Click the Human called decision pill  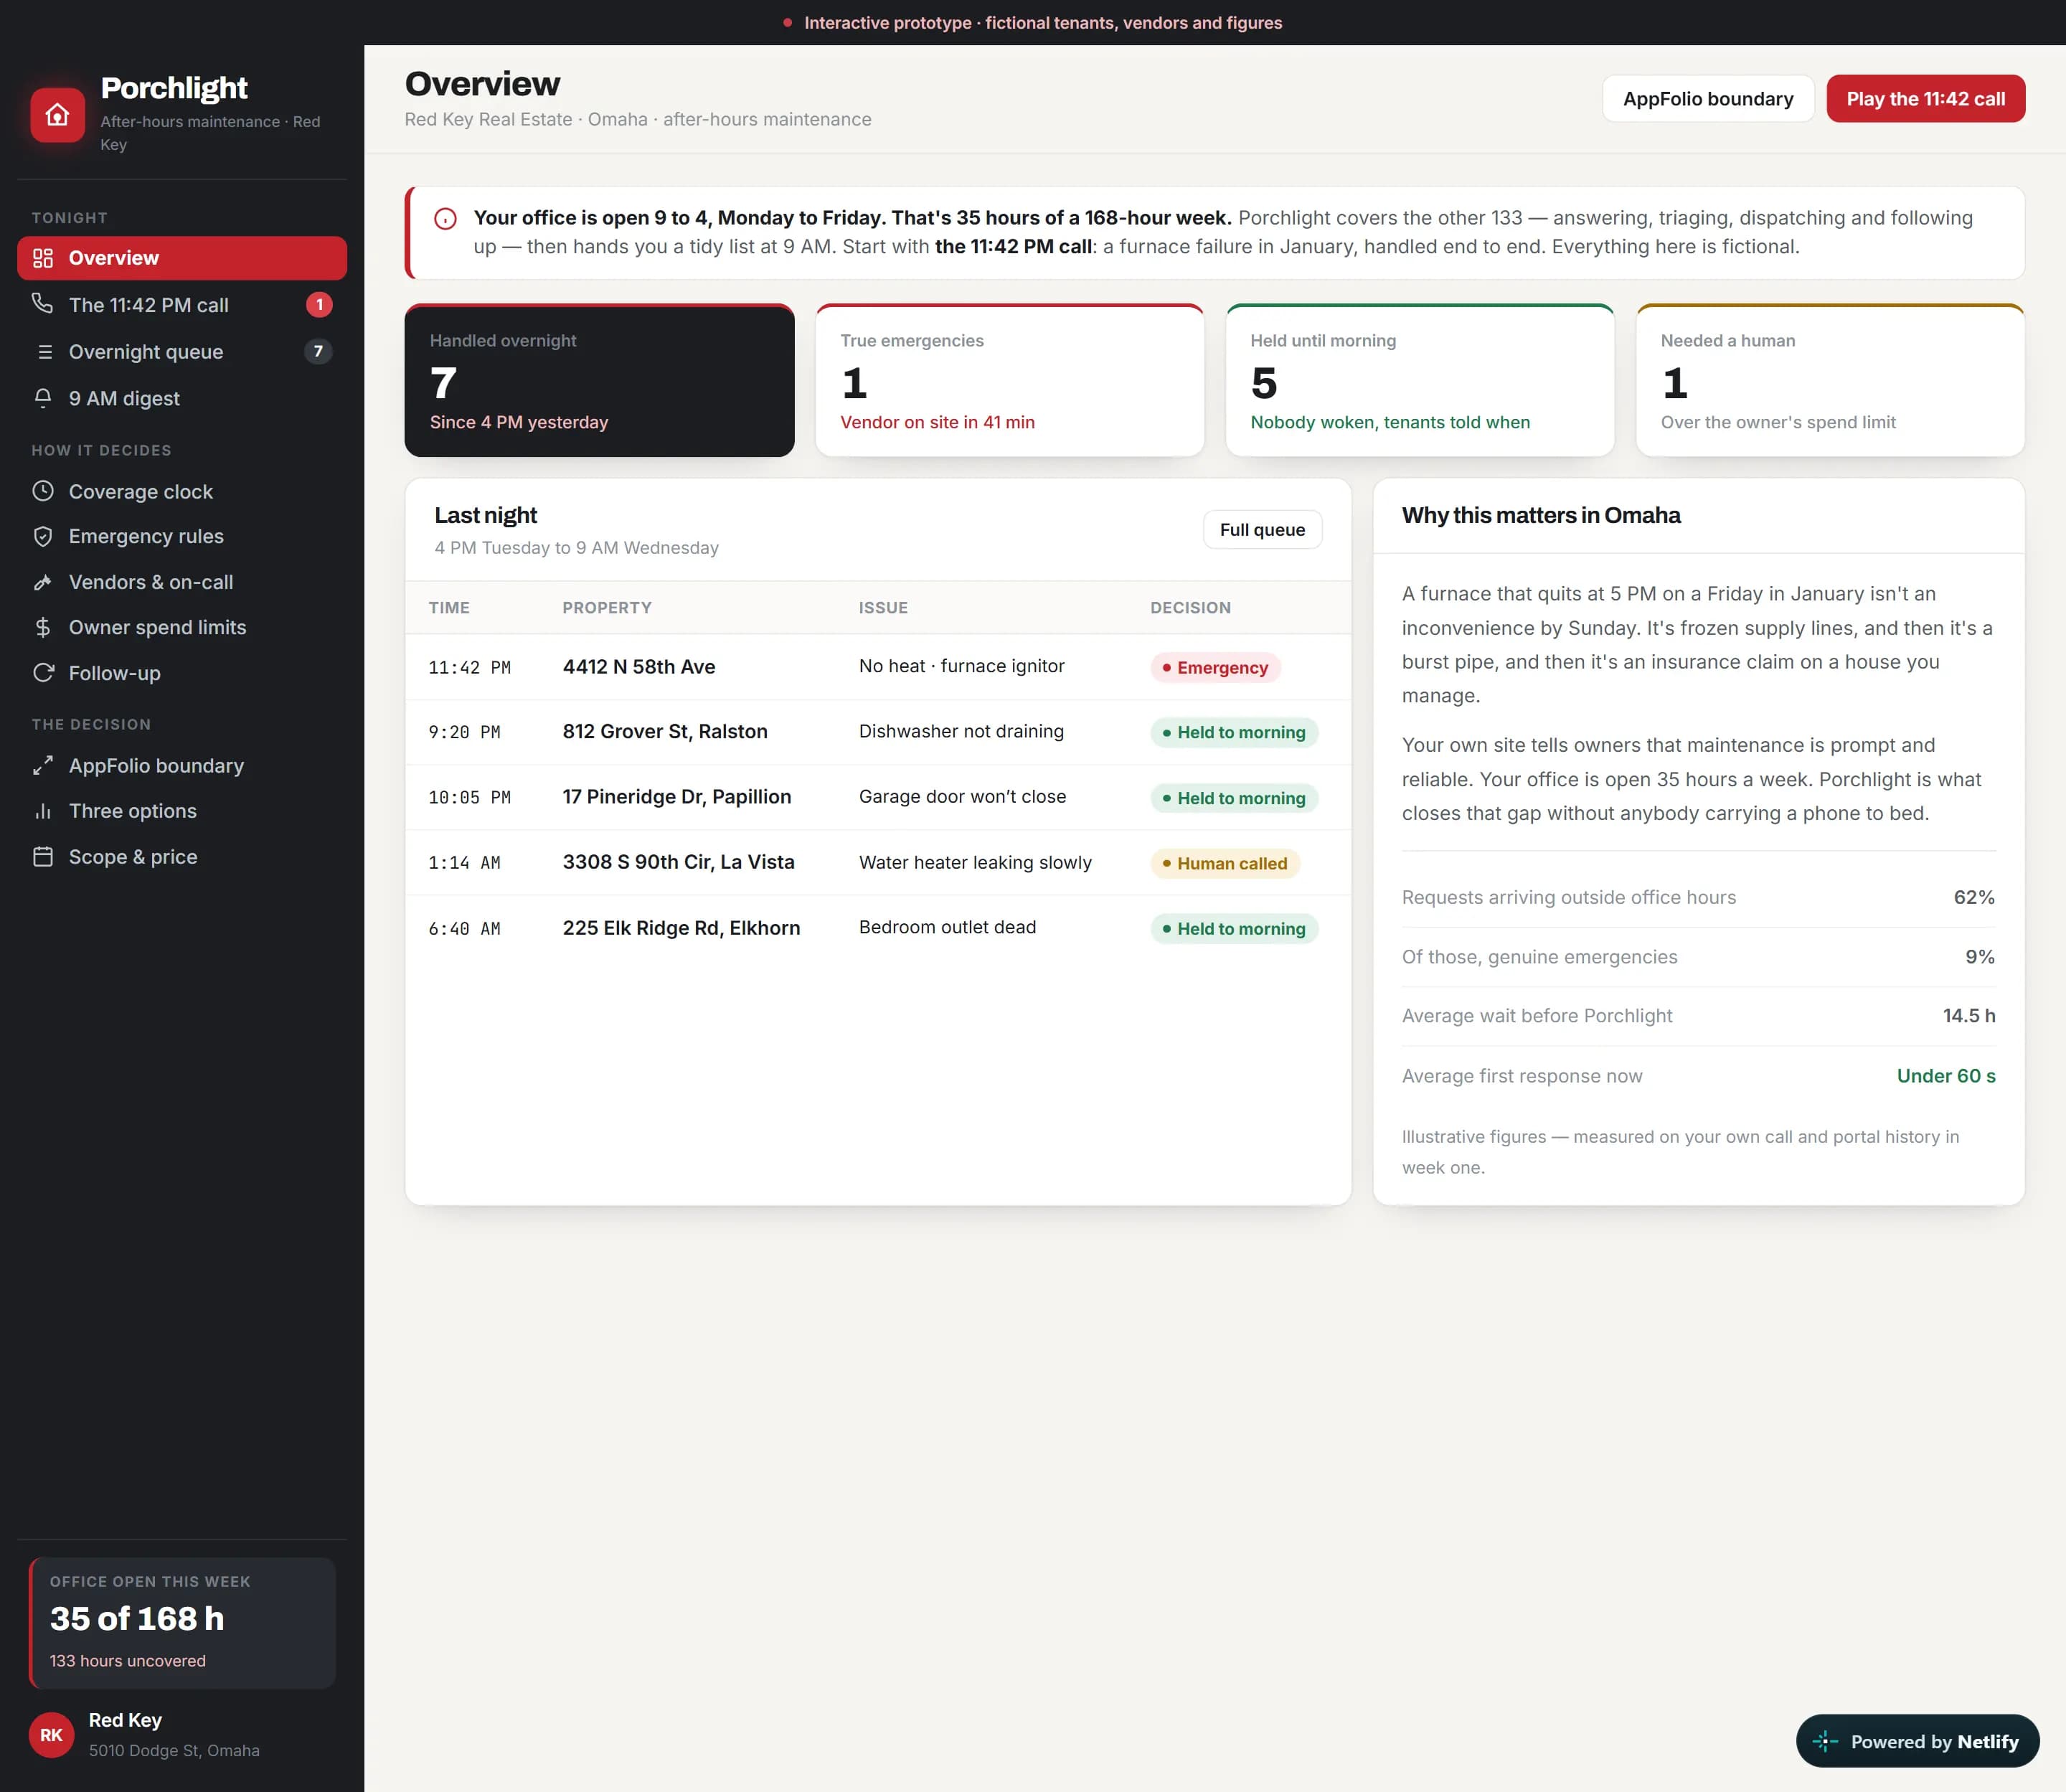pyautogui.click(x=1225, y=863)
